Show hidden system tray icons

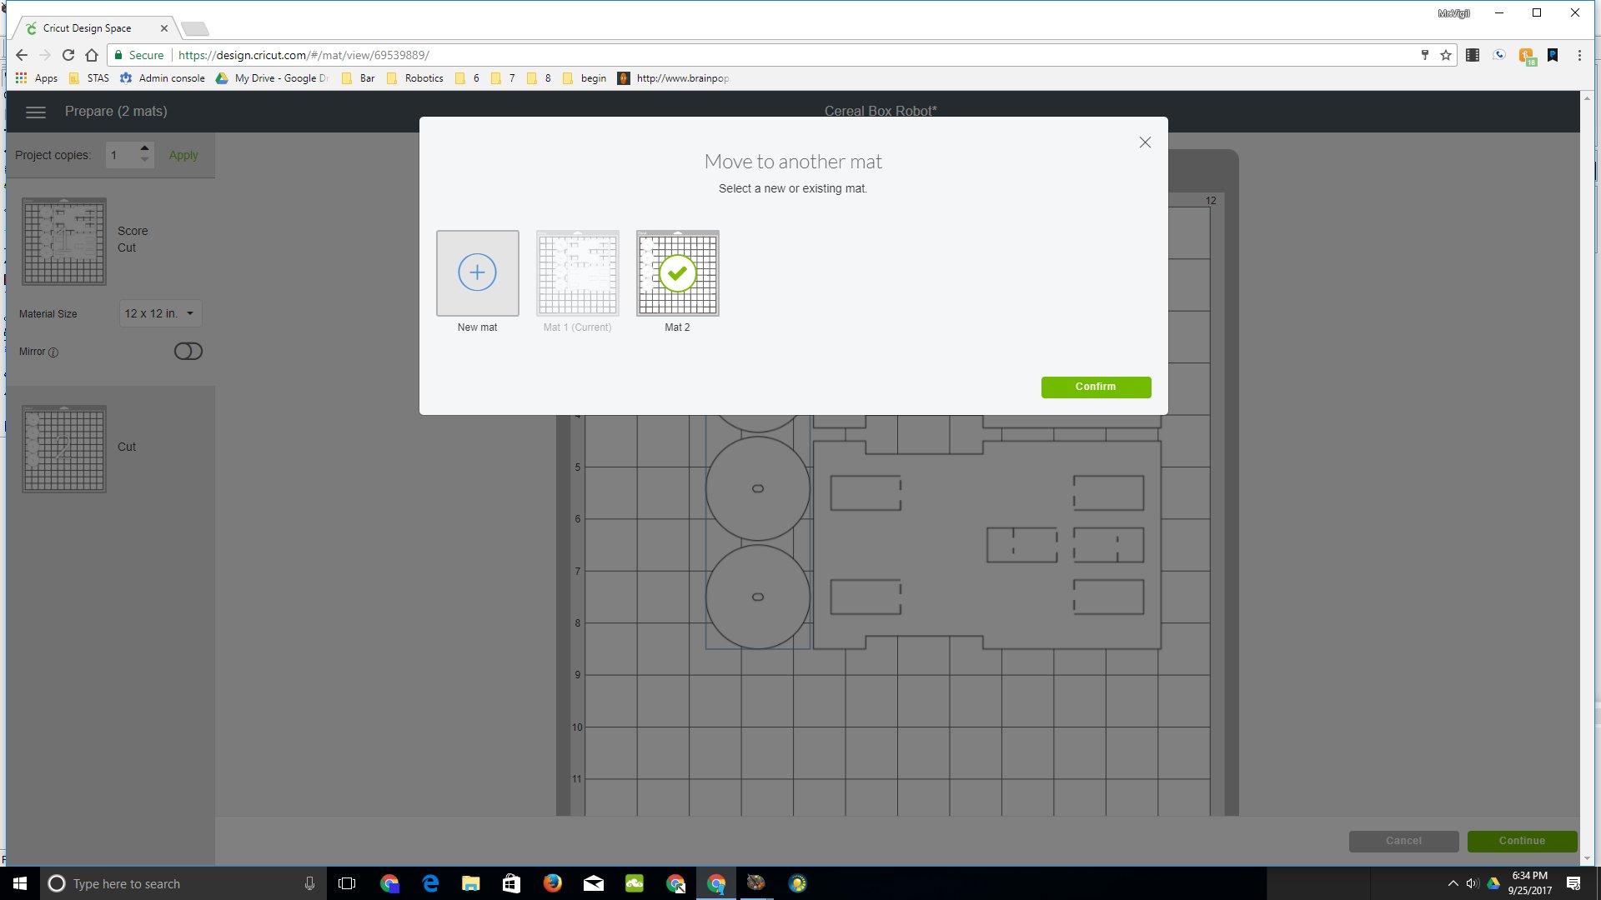(x=1453, y=883)
